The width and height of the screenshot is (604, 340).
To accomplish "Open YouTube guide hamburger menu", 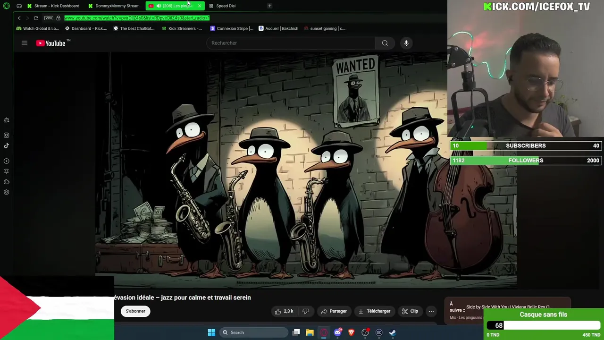I will click(25, 43).
